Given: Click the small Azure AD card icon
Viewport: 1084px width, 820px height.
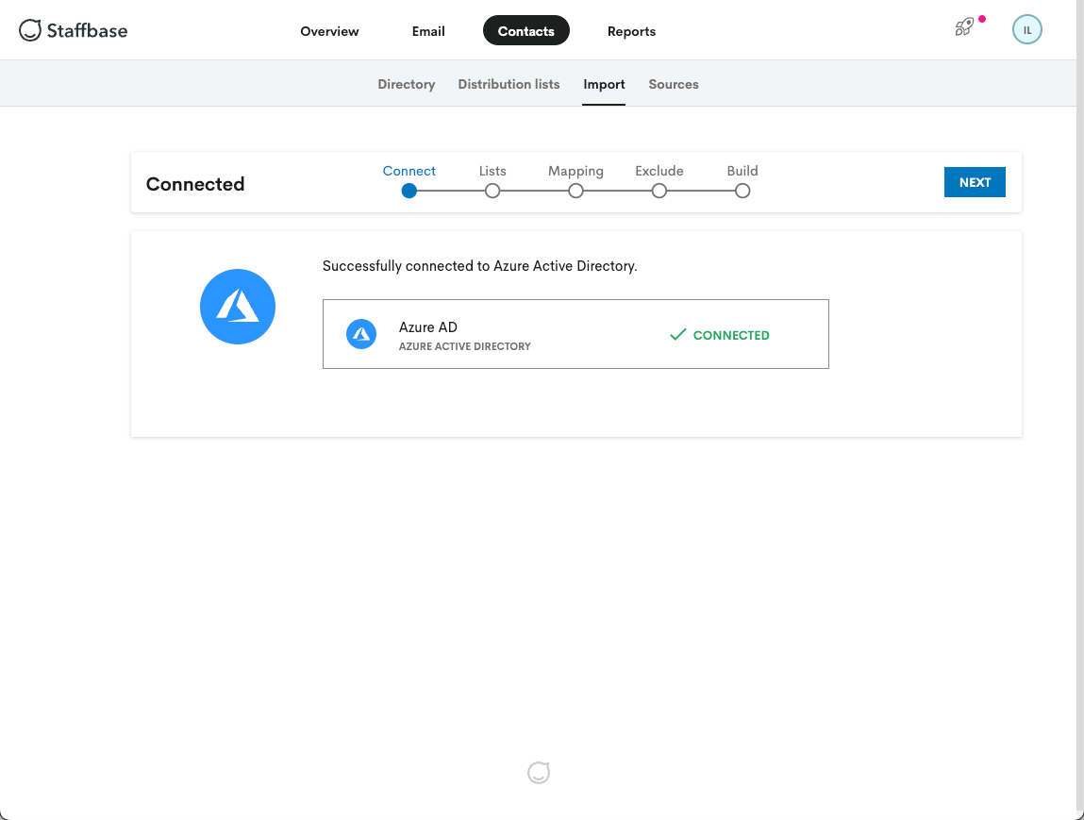Looking at the screenshot, I should [x=361, y=334].
